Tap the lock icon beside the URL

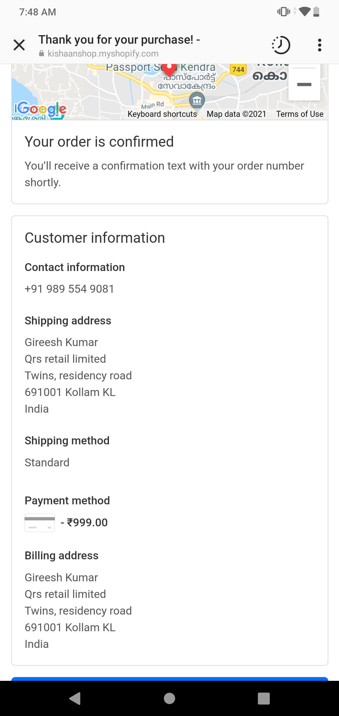(41, 54)
